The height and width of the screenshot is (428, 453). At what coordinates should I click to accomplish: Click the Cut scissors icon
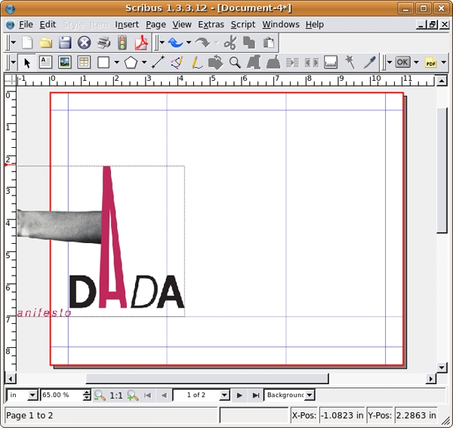[230, 43]
